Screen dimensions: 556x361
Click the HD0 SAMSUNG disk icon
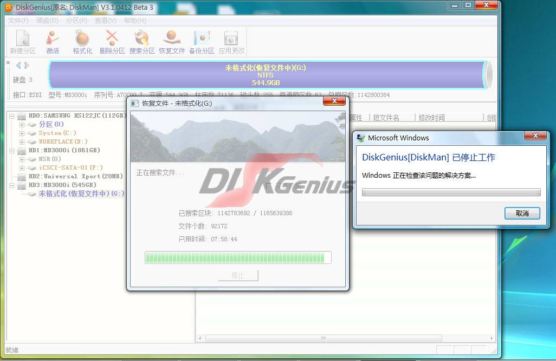click(22, 116)
